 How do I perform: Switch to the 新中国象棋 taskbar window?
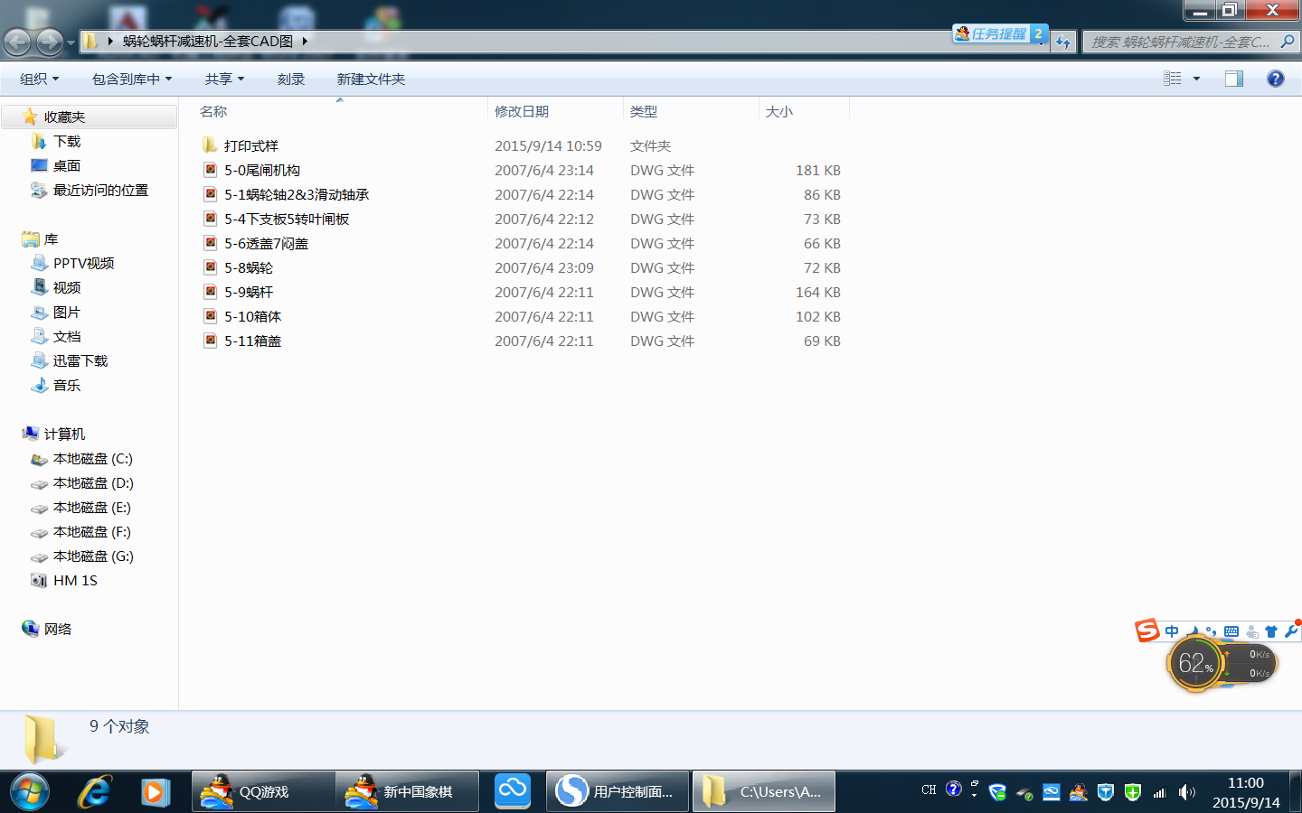tap(407, 792)
